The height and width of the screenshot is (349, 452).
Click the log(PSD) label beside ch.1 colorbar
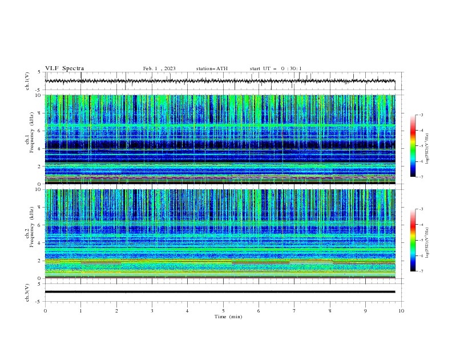tap(427, 149)
